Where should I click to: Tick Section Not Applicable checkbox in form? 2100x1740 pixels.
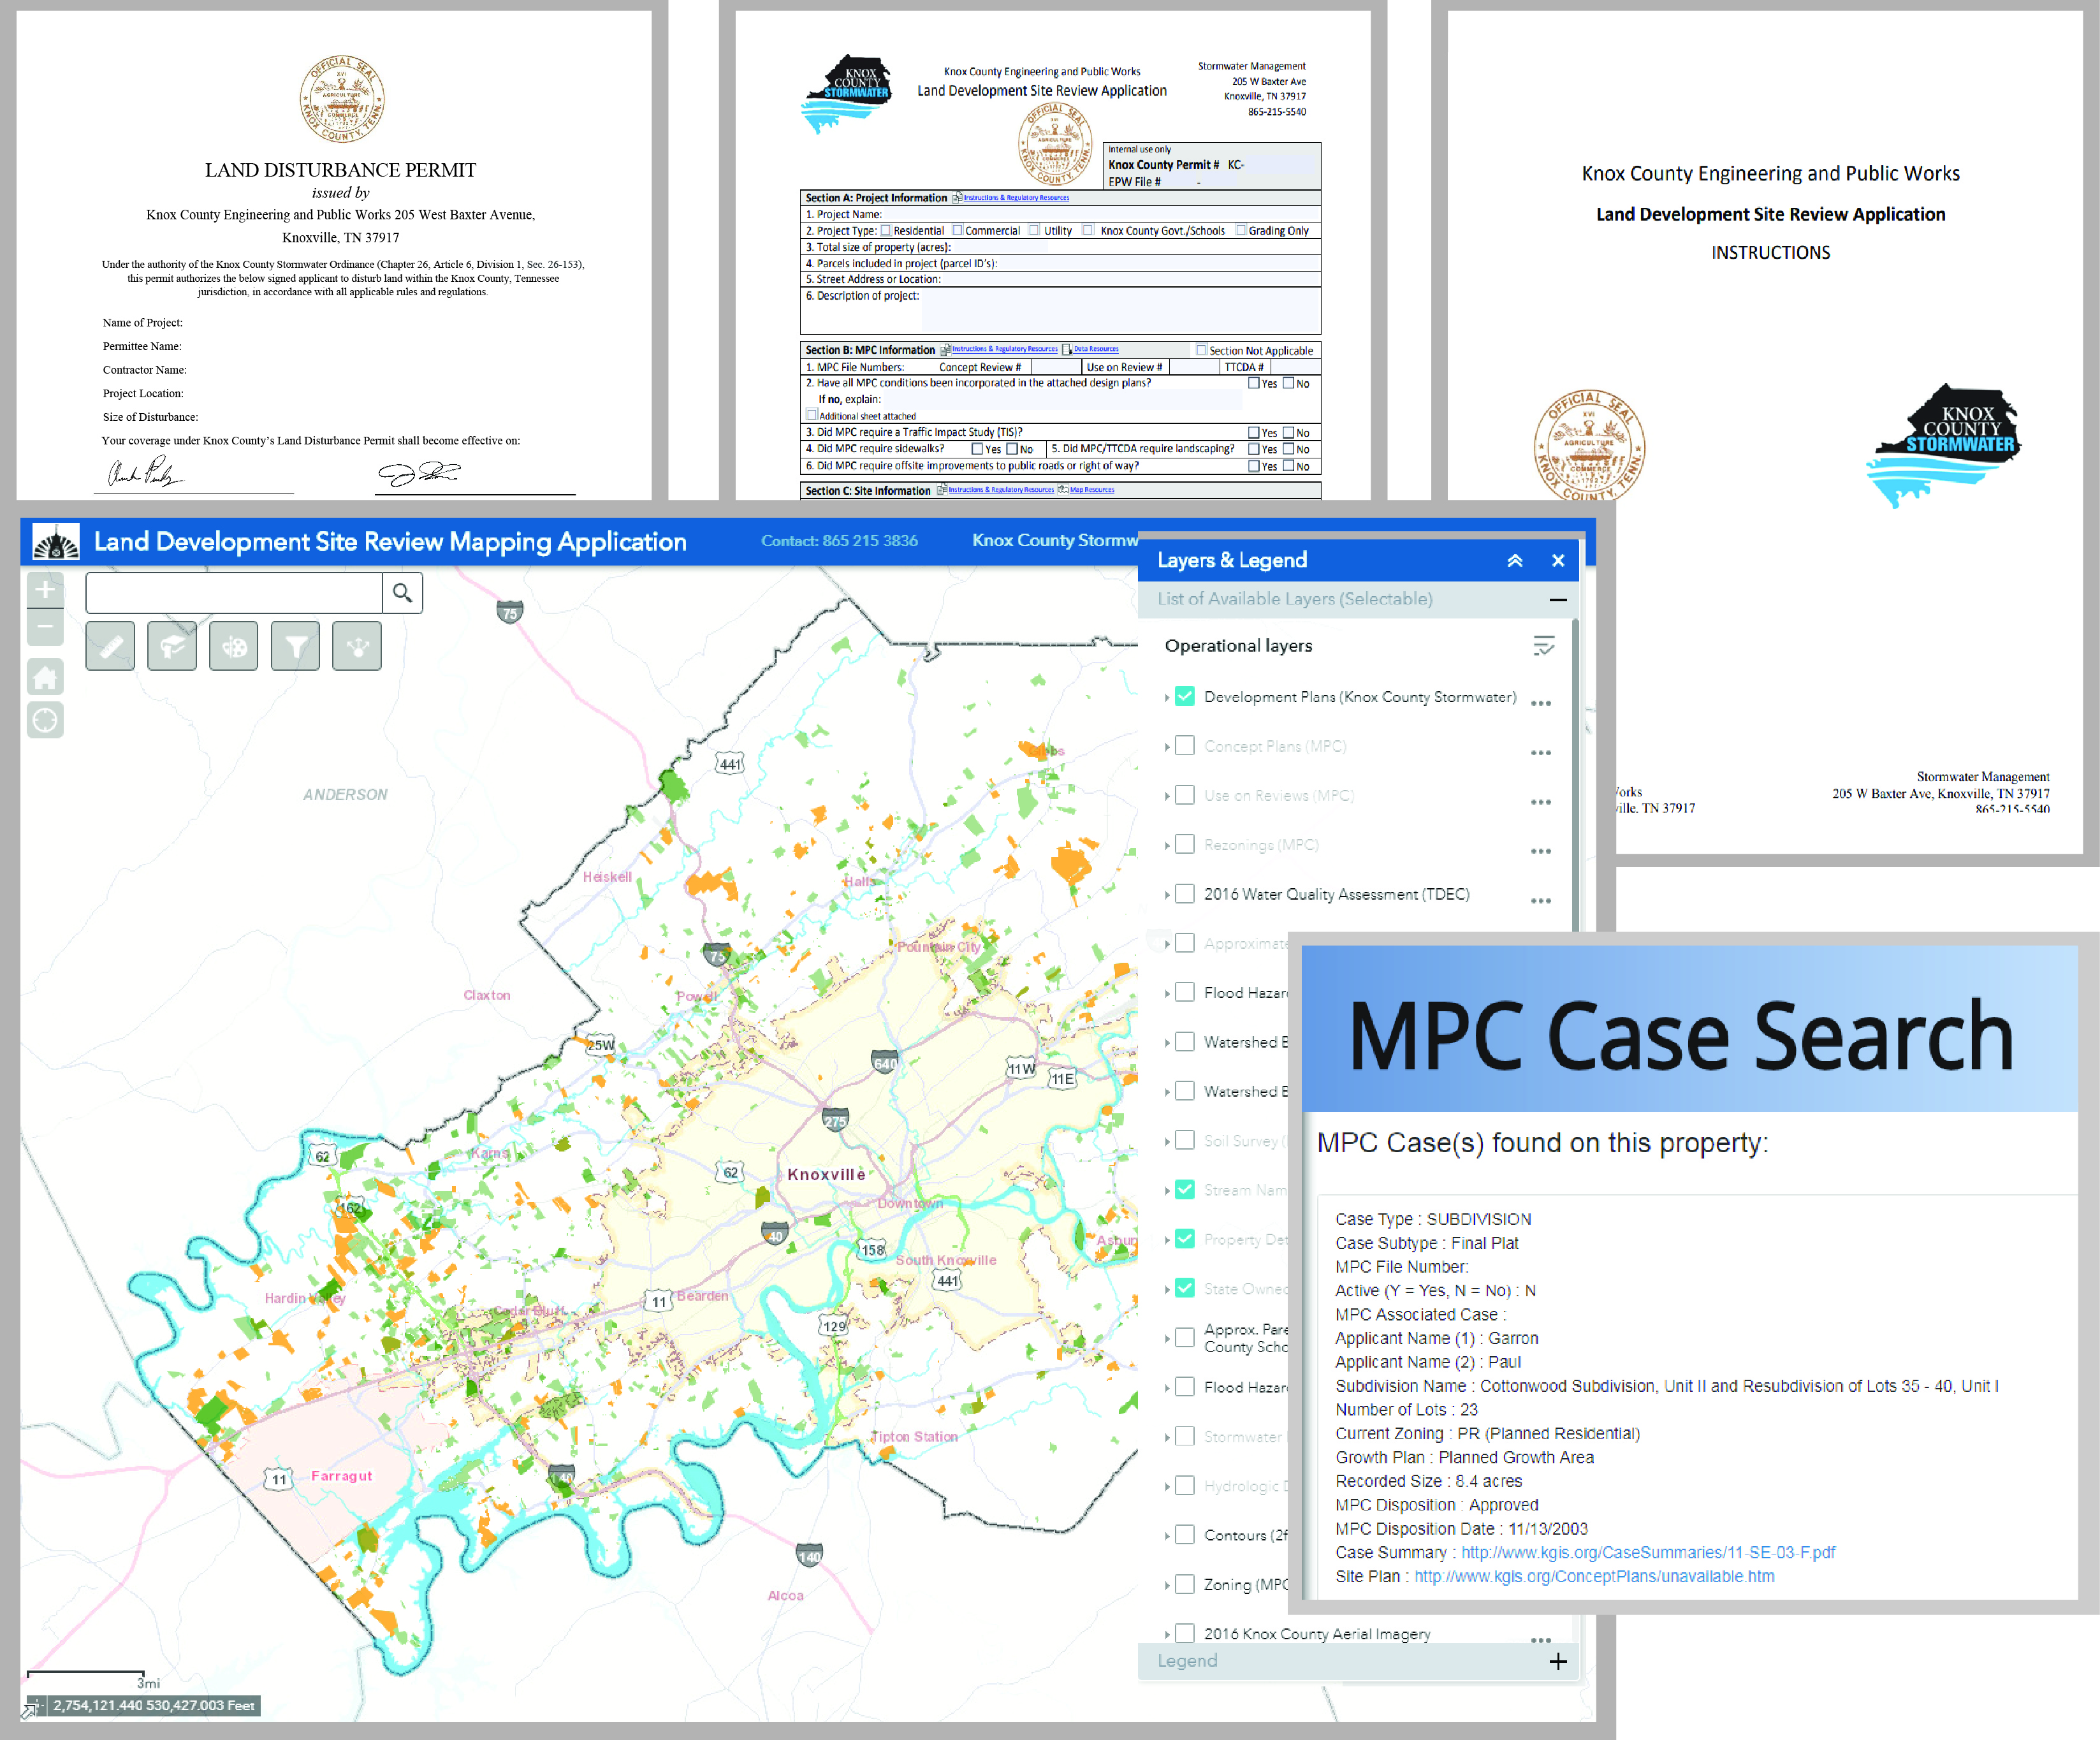tap(1202, 350)
